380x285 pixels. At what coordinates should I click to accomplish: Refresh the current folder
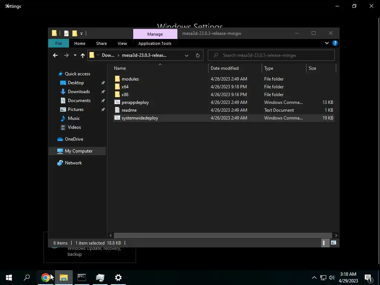click(x=198, y=56)
